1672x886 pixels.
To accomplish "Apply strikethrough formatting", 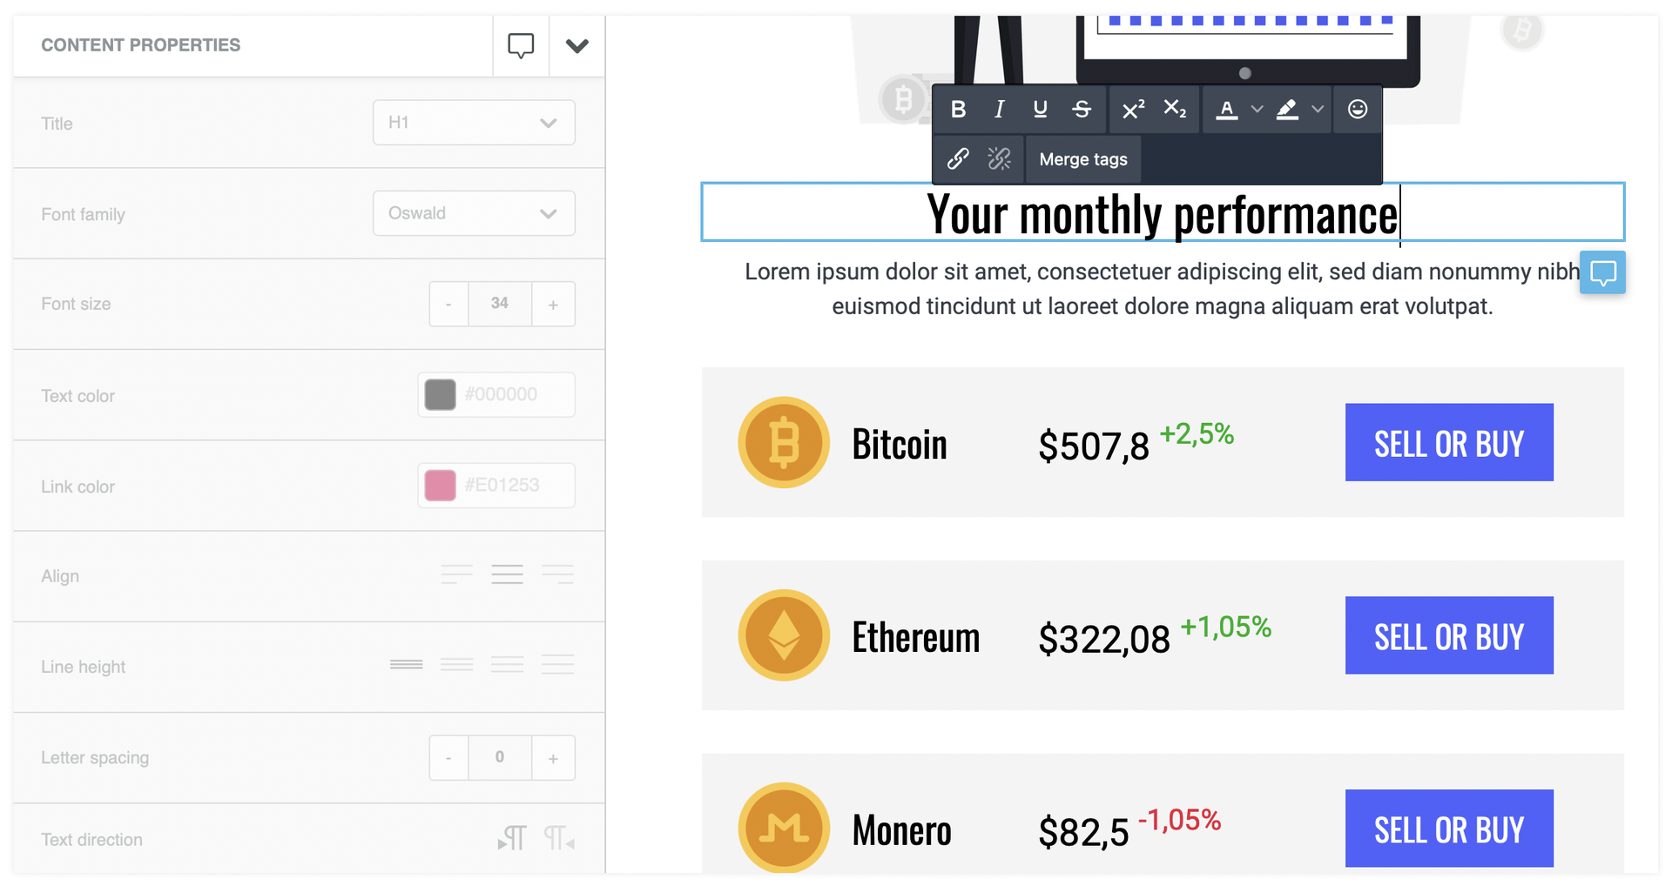I will [x=1082, y=110].
